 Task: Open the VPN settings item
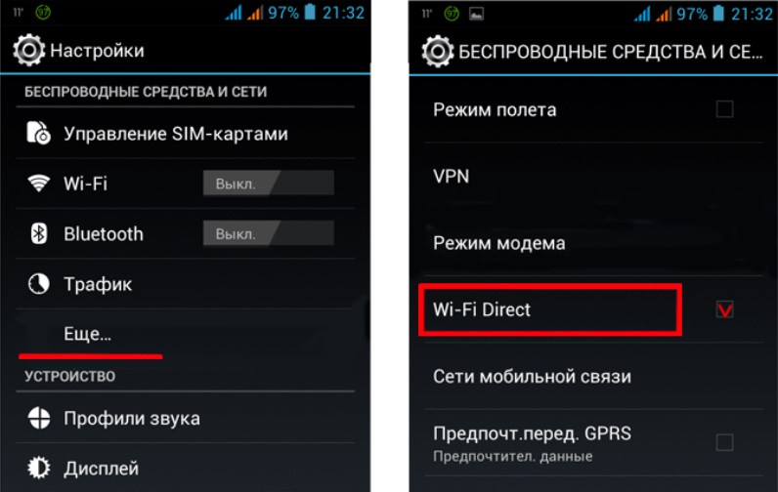pos(594,176)
